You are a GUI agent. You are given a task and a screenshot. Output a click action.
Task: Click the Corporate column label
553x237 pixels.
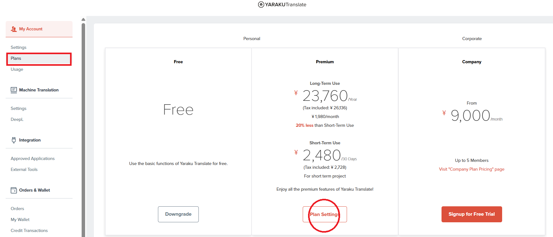click(472, 39)
